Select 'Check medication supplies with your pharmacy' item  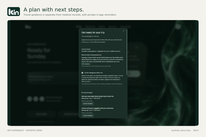pyautogui.click(x=97, y=108)
